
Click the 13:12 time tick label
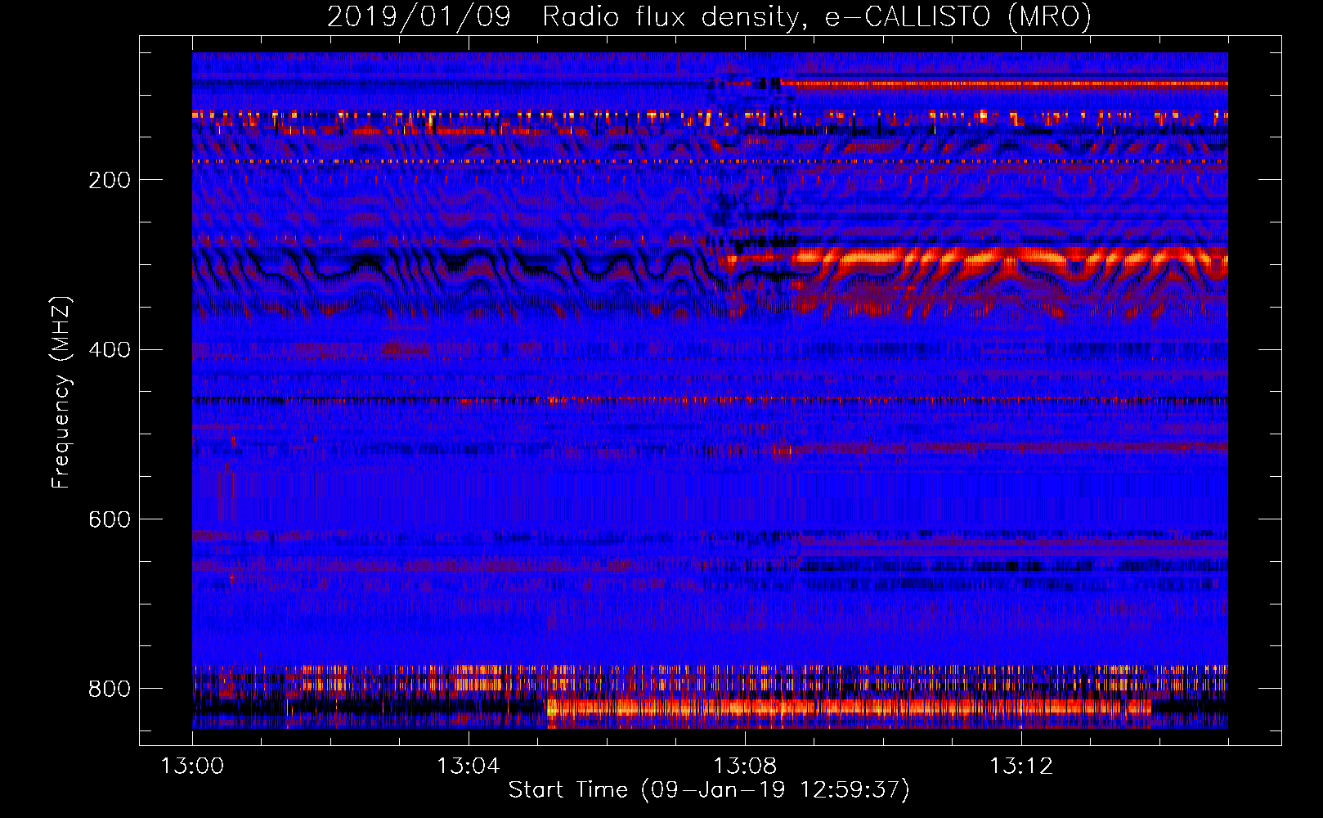1021,766
